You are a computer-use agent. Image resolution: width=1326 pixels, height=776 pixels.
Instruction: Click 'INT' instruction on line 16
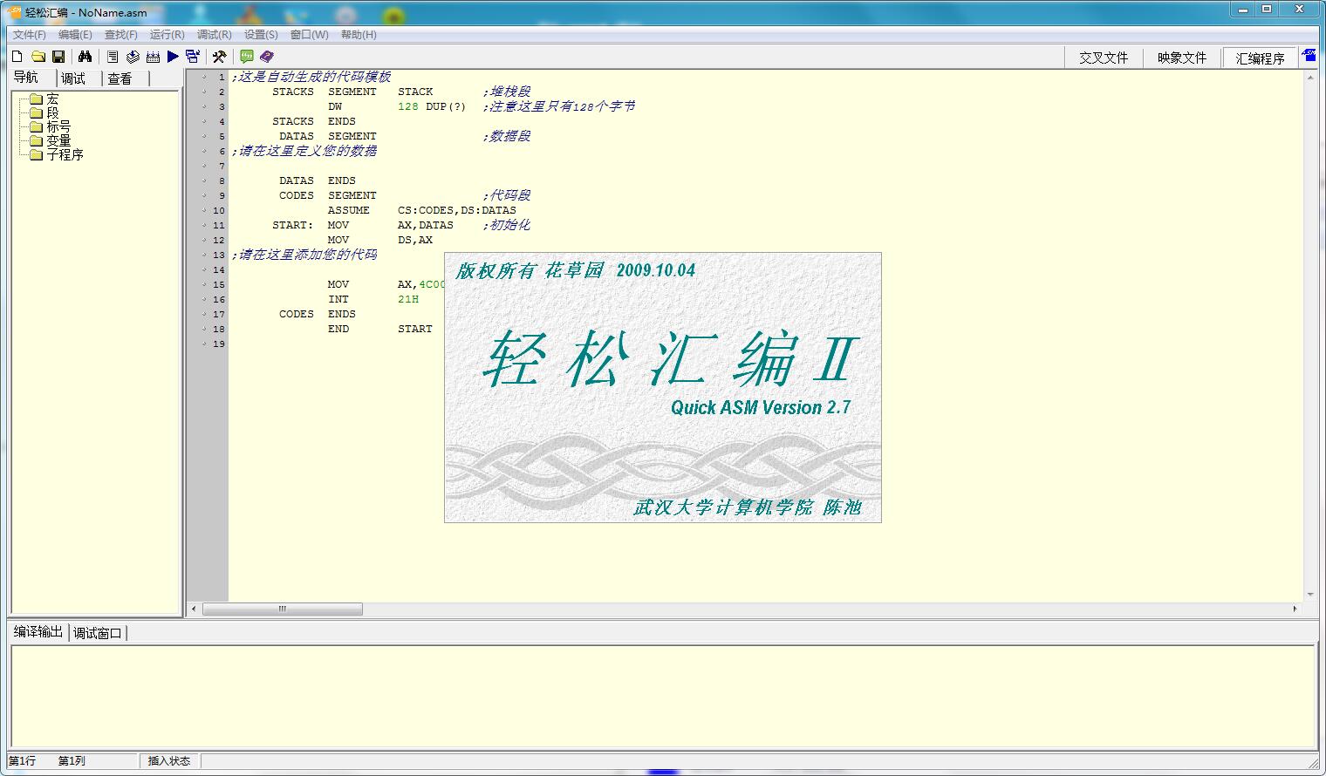(338, 299)
